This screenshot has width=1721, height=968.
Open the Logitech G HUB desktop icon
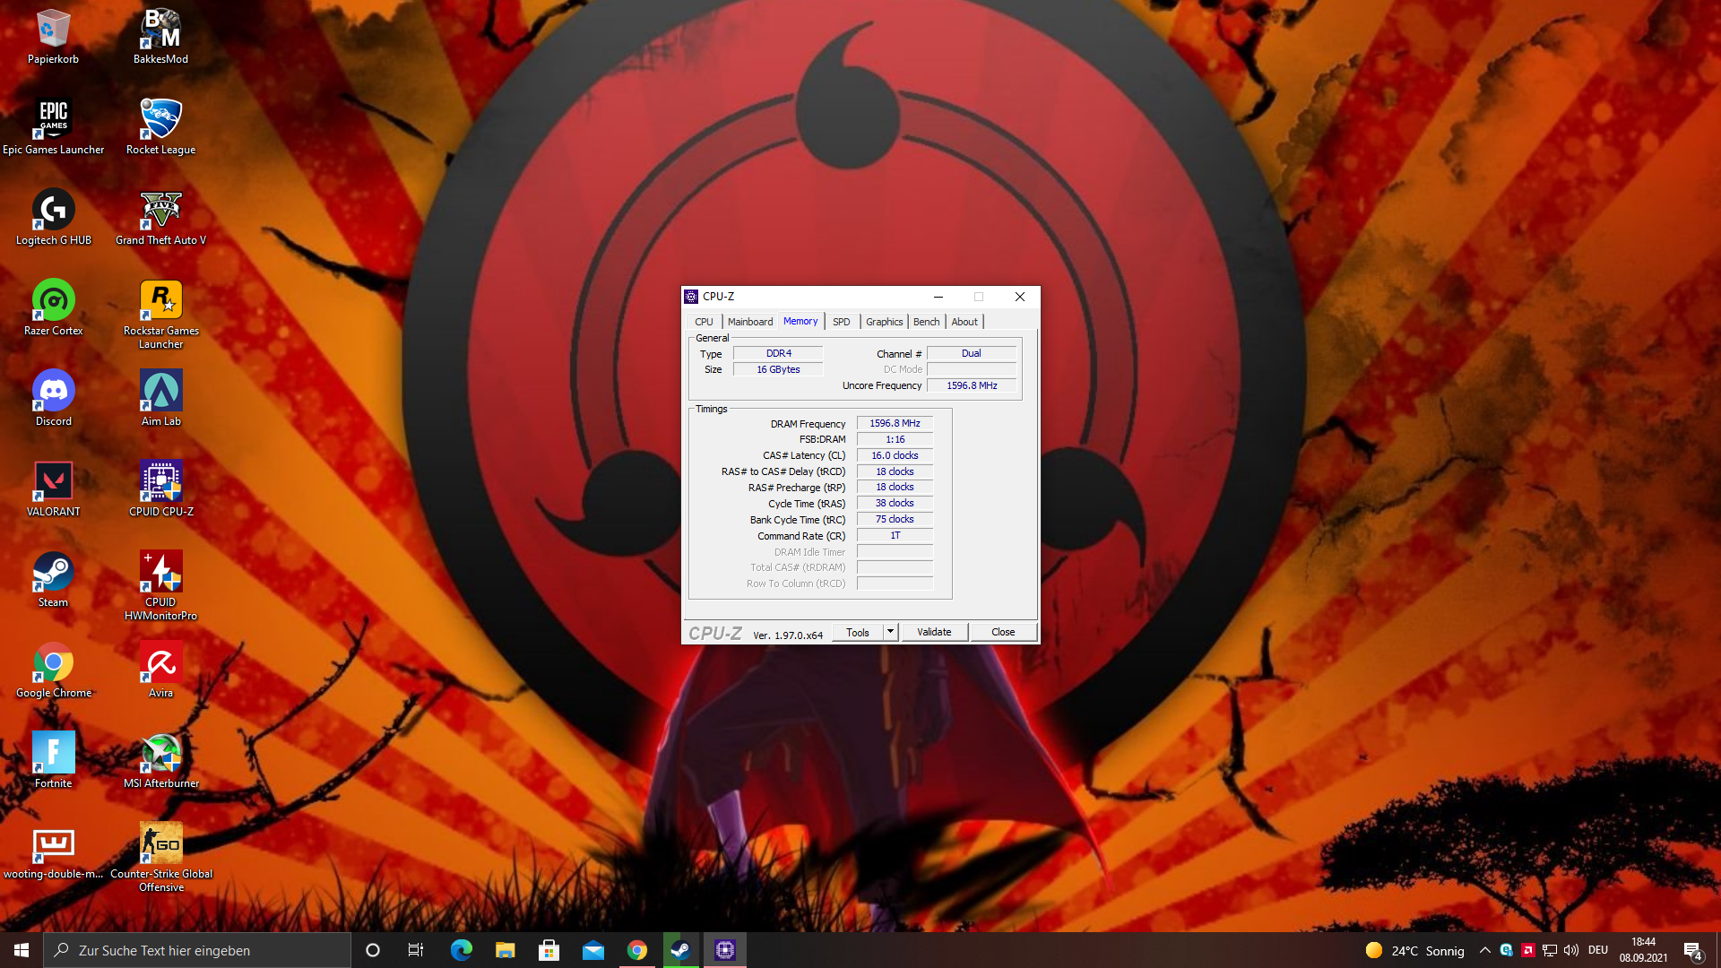pos(53,211)
